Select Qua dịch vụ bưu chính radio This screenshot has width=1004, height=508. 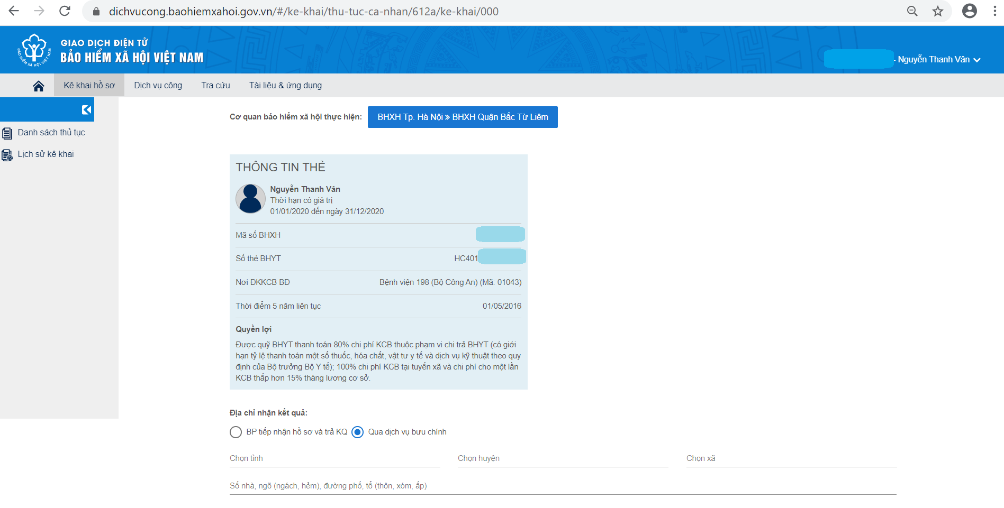tap(358, 432)
